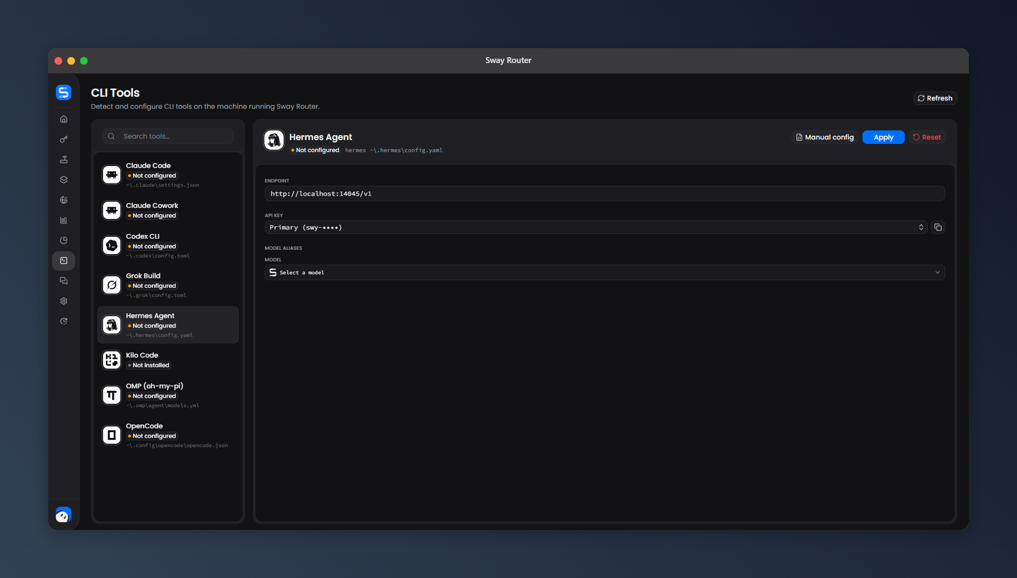
Task: Click the search magnifier icon
Action: [x=111, y=136]
